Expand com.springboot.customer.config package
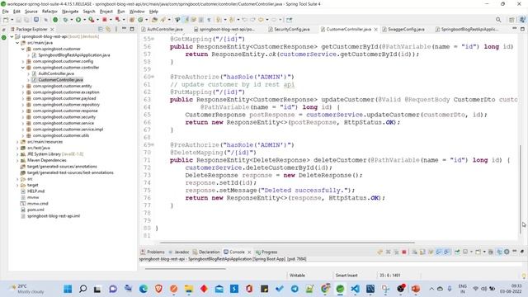Image resolution: width=528 pixels, height=297 pixels. [x=23, y=61]
